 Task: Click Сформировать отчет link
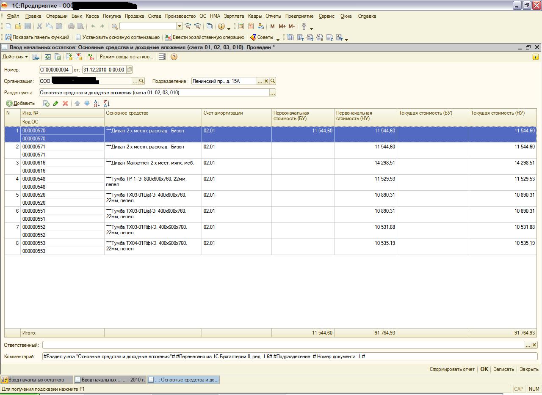coord(452,369)
